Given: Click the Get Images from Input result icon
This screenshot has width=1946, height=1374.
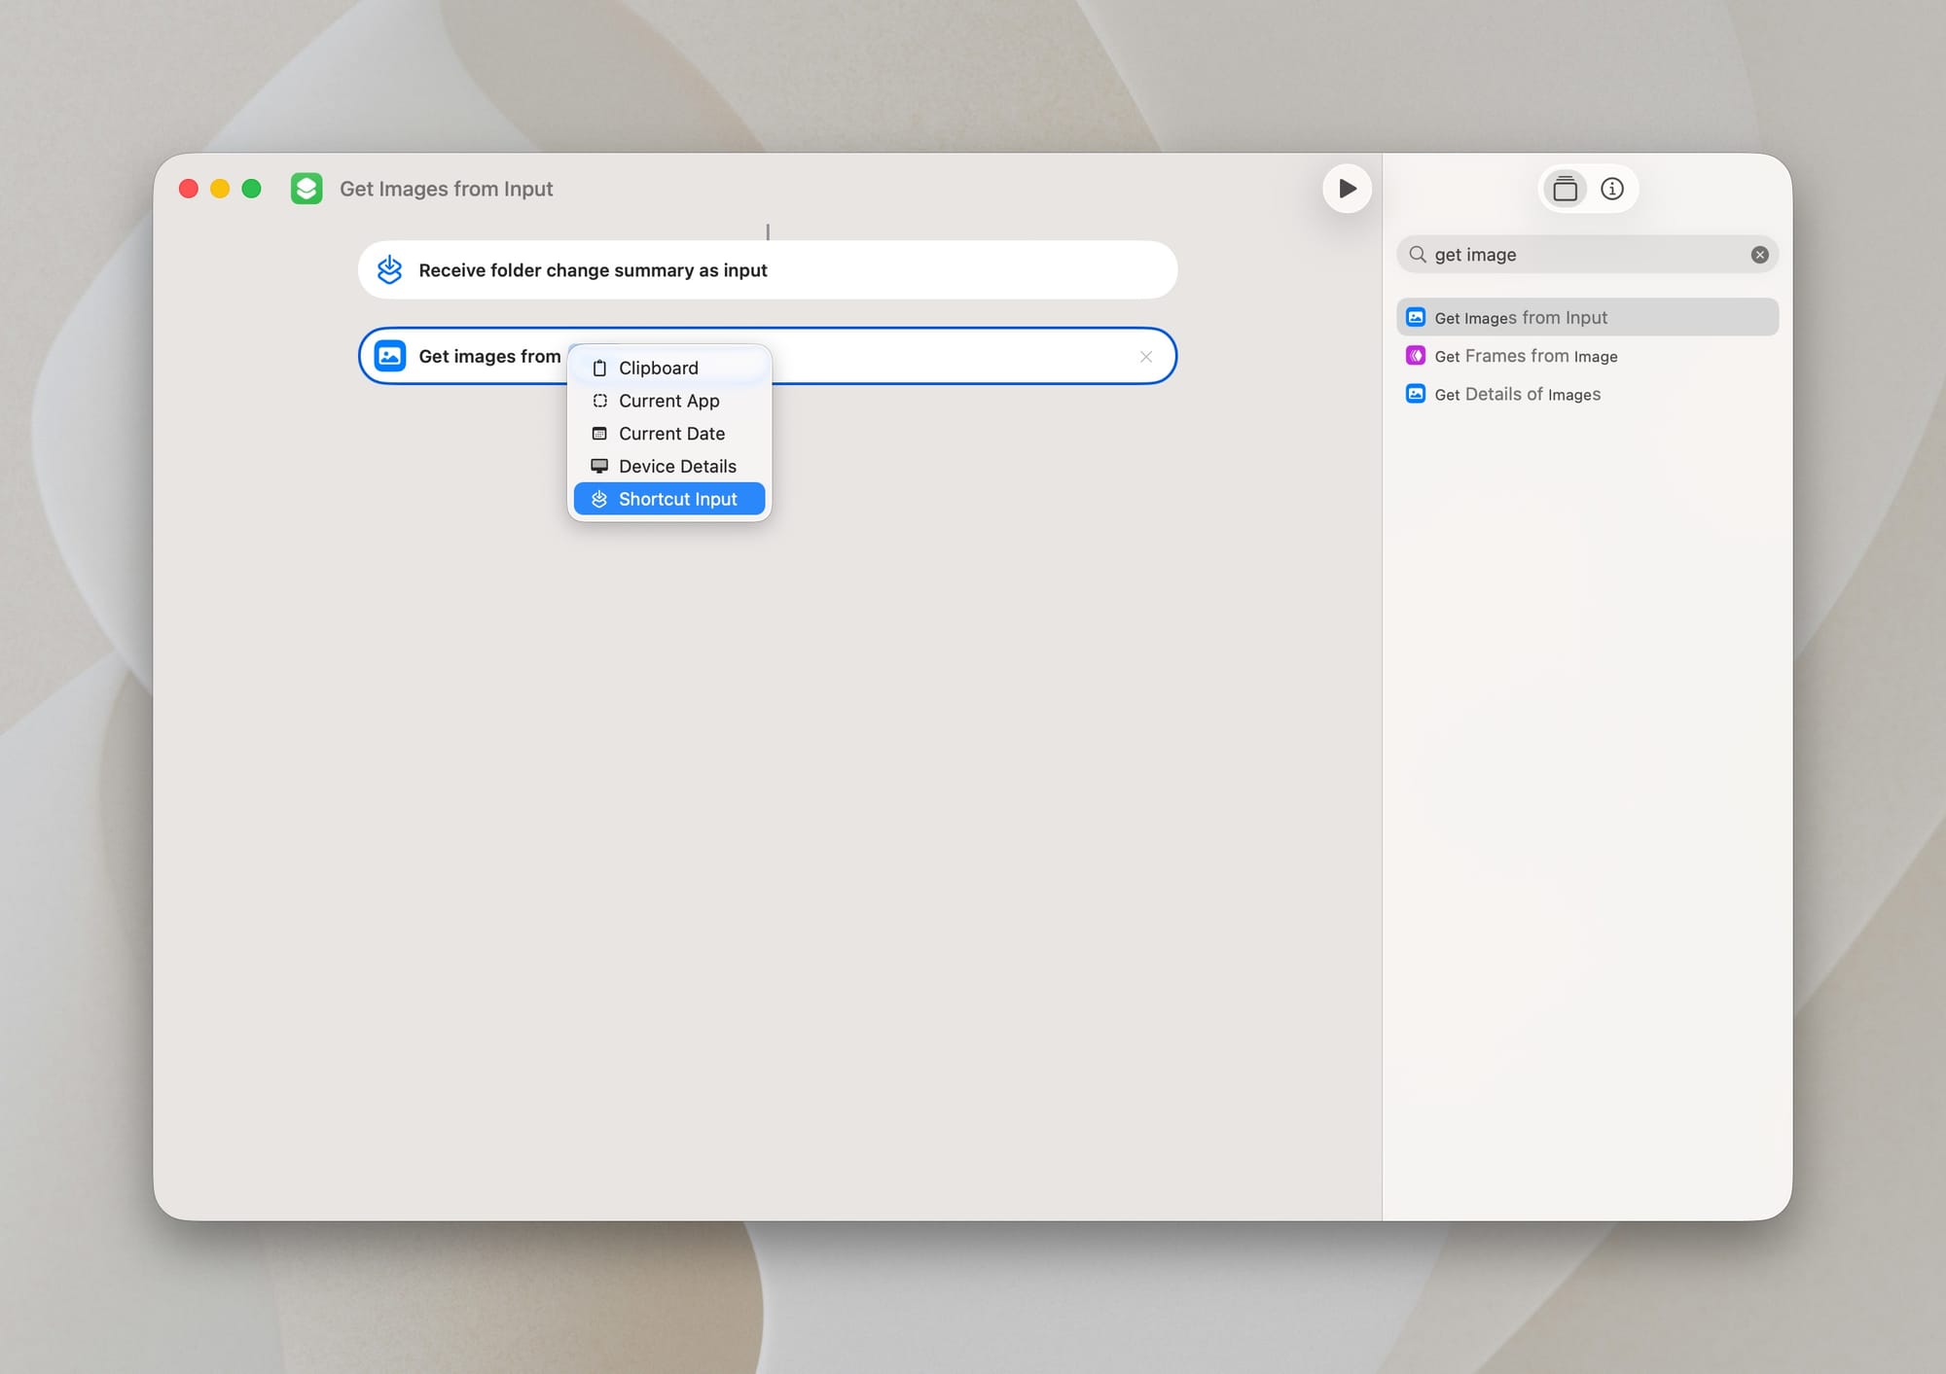Looking at the screenshot, I should [x=1416, y=317].
